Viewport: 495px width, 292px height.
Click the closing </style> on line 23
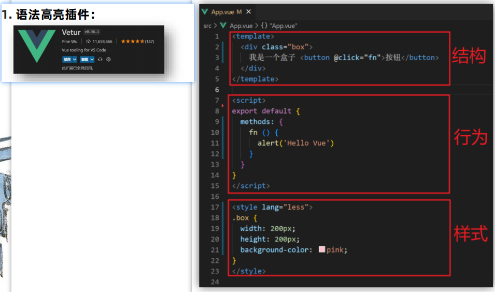pyautogui.click(x=249, y=271)
